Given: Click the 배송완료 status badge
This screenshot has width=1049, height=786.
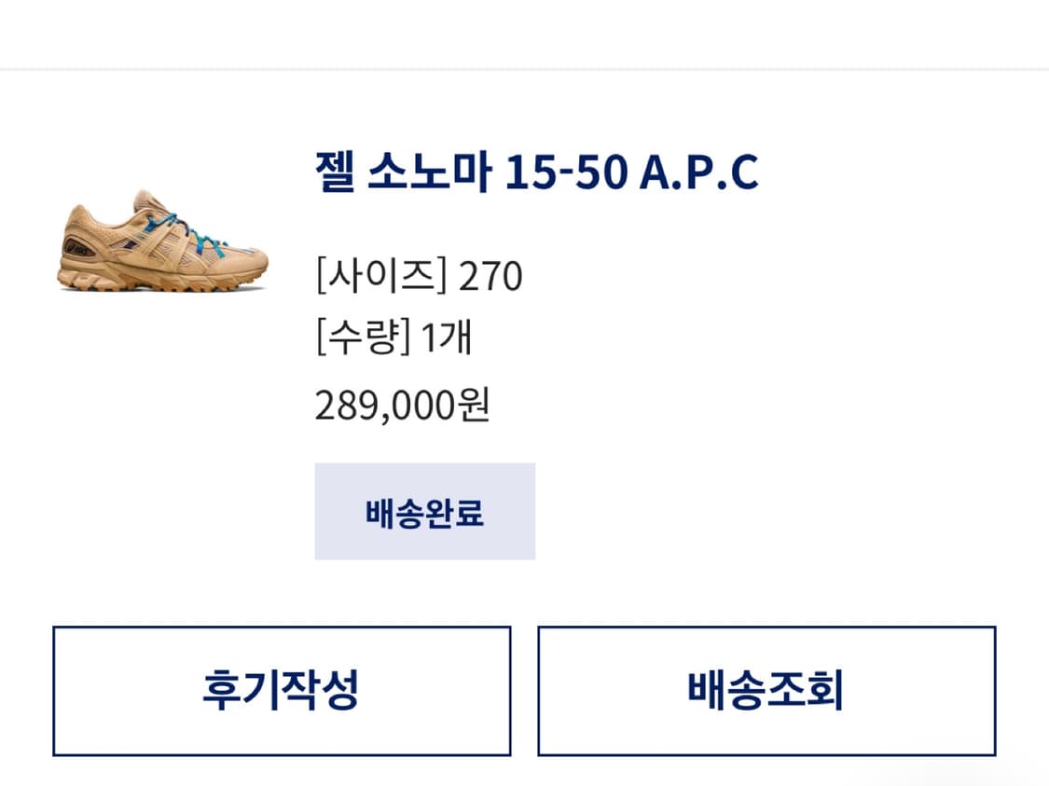Looking at the screenshot, I should click(424, 512).
